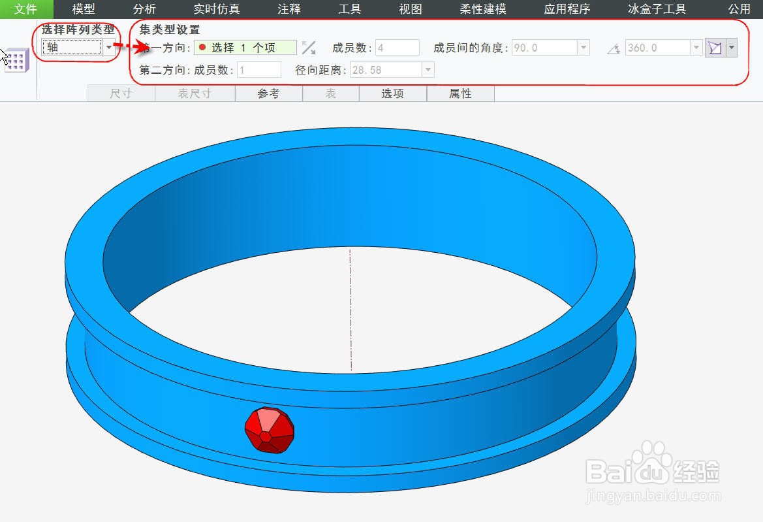Click the first direction 成员数 field
This screenshot has width=763, height=522.
397,48
